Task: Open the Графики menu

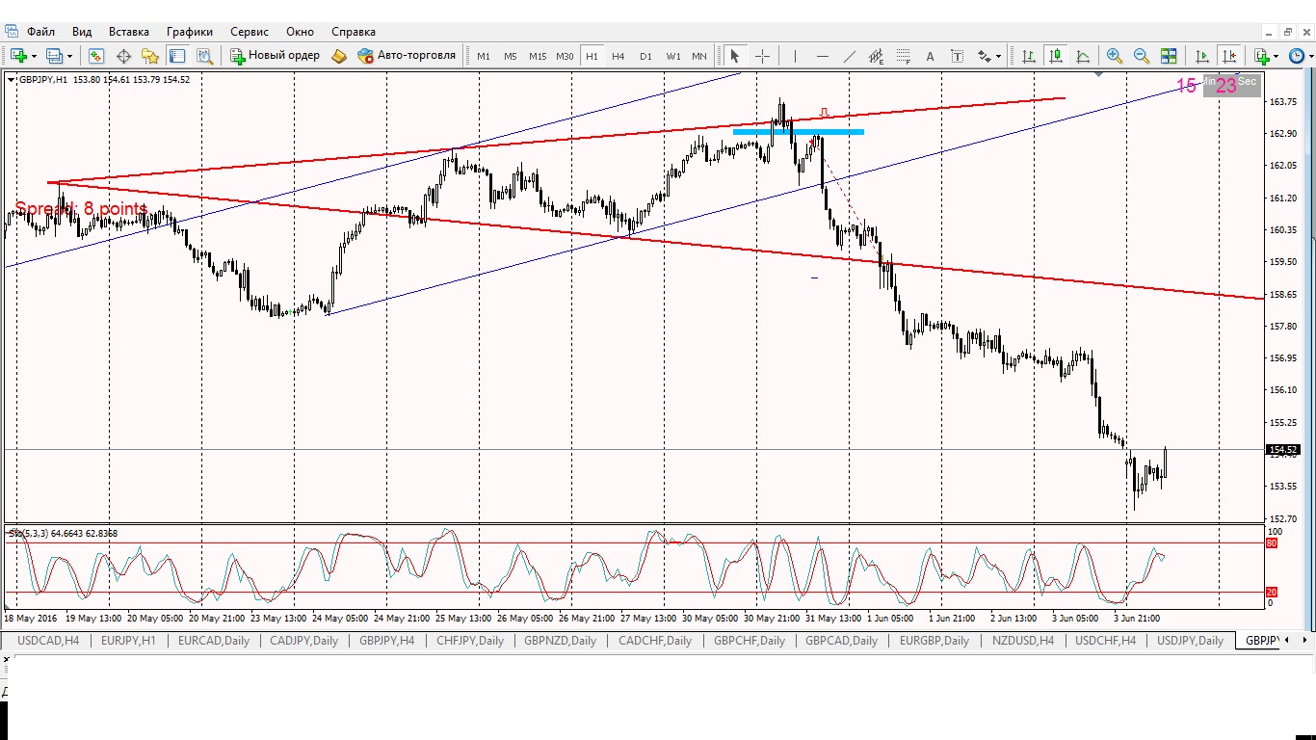Action: [x=190, y=32]
